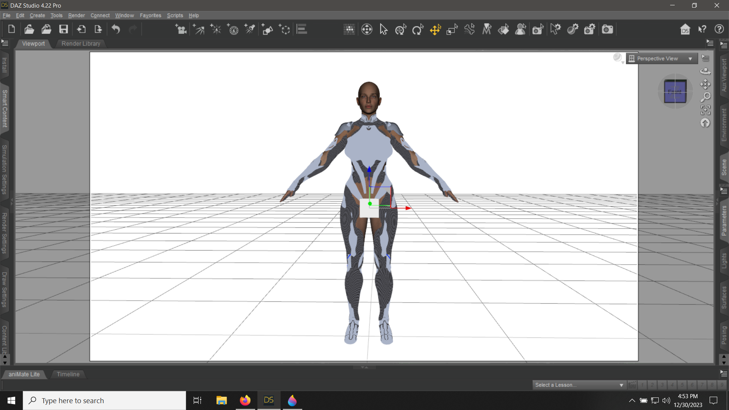This screenshot has height=410, width=729.
Task: Click the Render camera icon
Action: 607,29
